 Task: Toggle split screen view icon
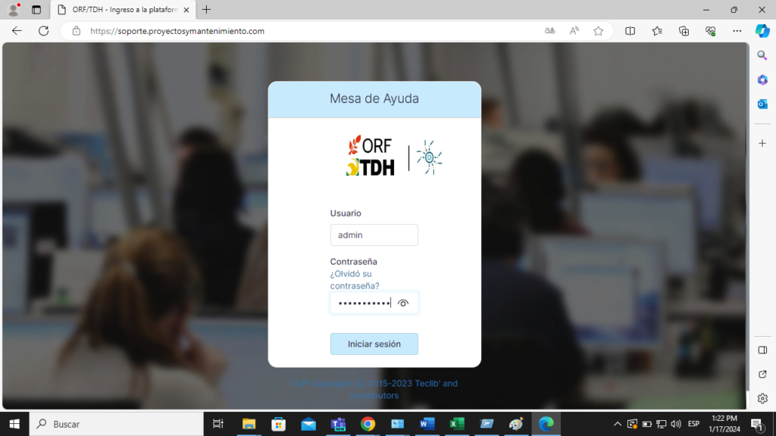[630, 31]
